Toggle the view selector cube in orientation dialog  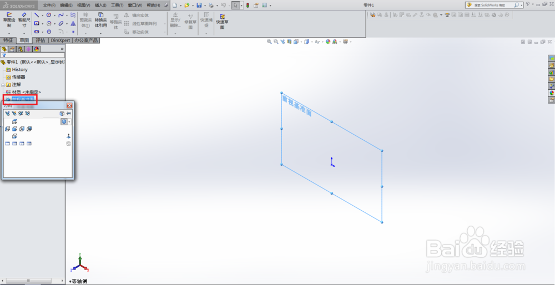coord(62,114)
